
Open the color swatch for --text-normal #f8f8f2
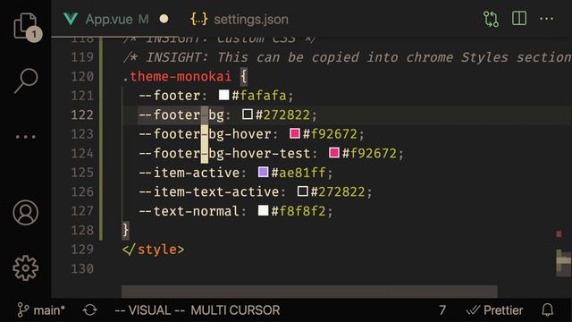264,210
